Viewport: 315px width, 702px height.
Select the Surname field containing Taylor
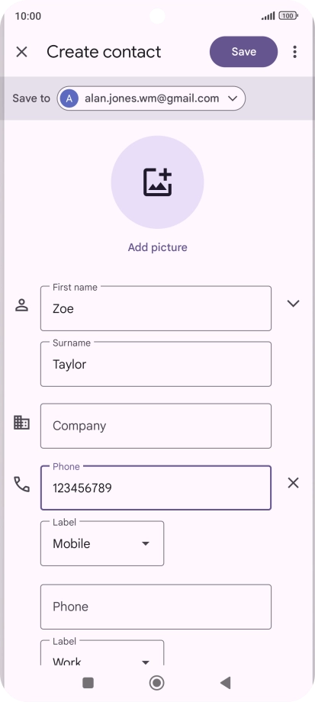(x=156, y=364)
